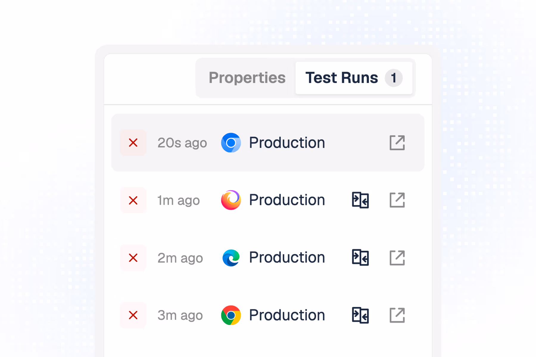536x357 pixels.
Task: Open the 3m ago run in new window
Action: point(397,315)
